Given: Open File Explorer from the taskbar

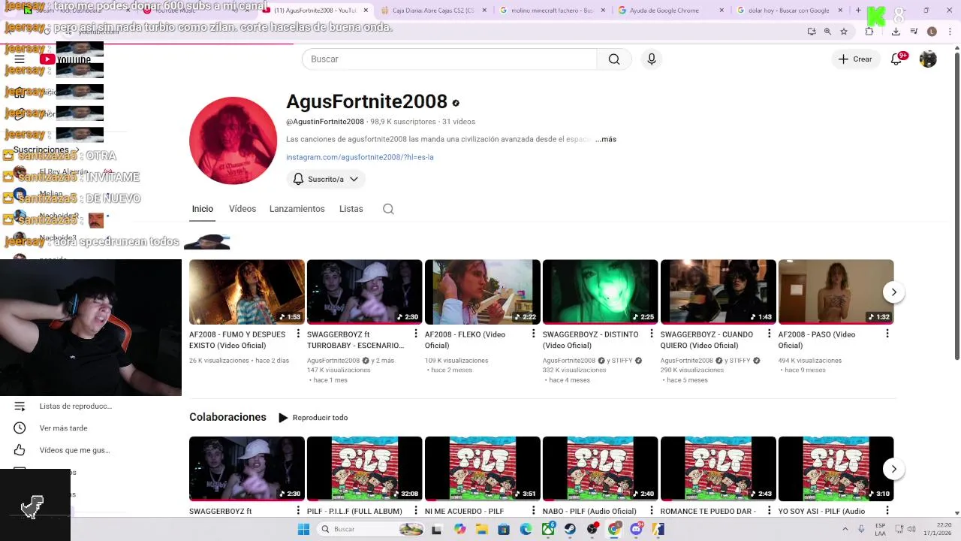Looking at the screenshot, I should (481, 529).
